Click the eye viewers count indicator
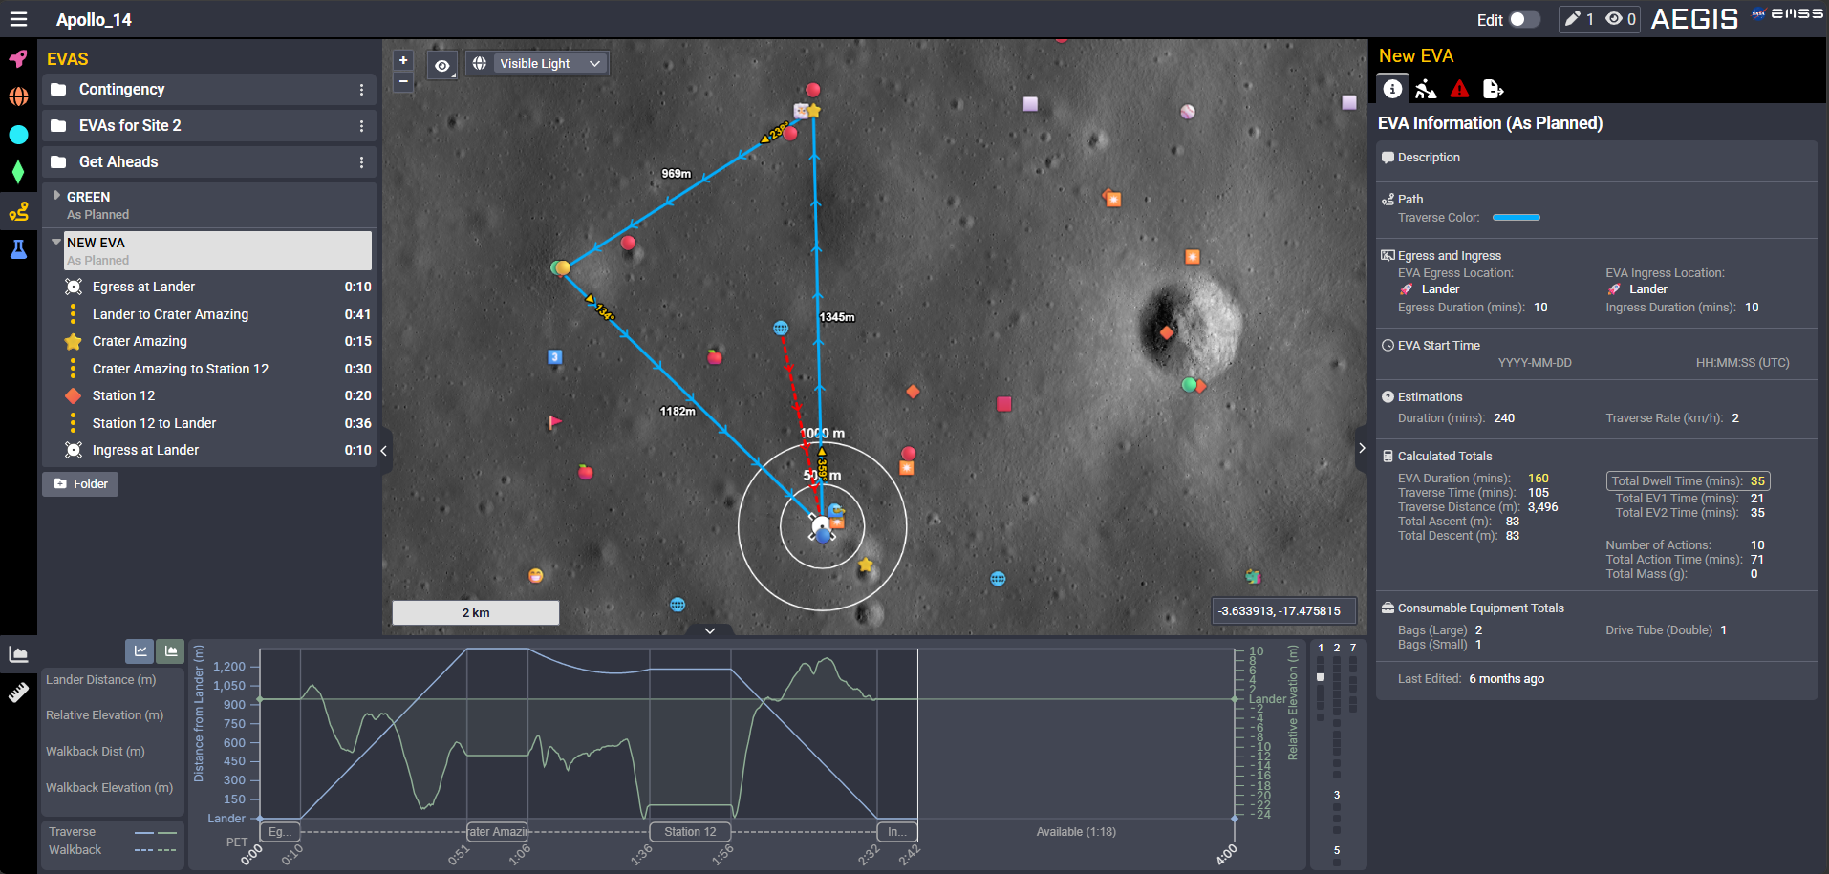The image size is (1829, 874). pyautogui.click(x=1621, y=19)
